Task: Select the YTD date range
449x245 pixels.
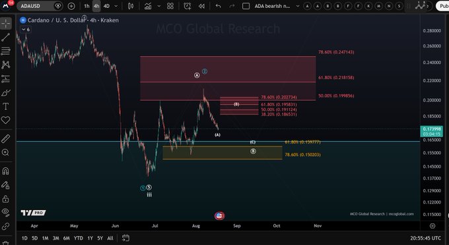Action: (x=79, y=238)
